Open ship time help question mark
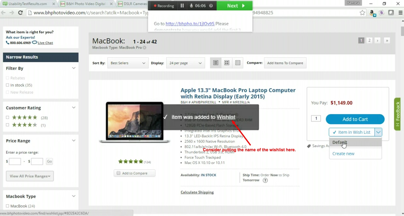The width and height of the screenshot is (404, 216). (265, 180)
